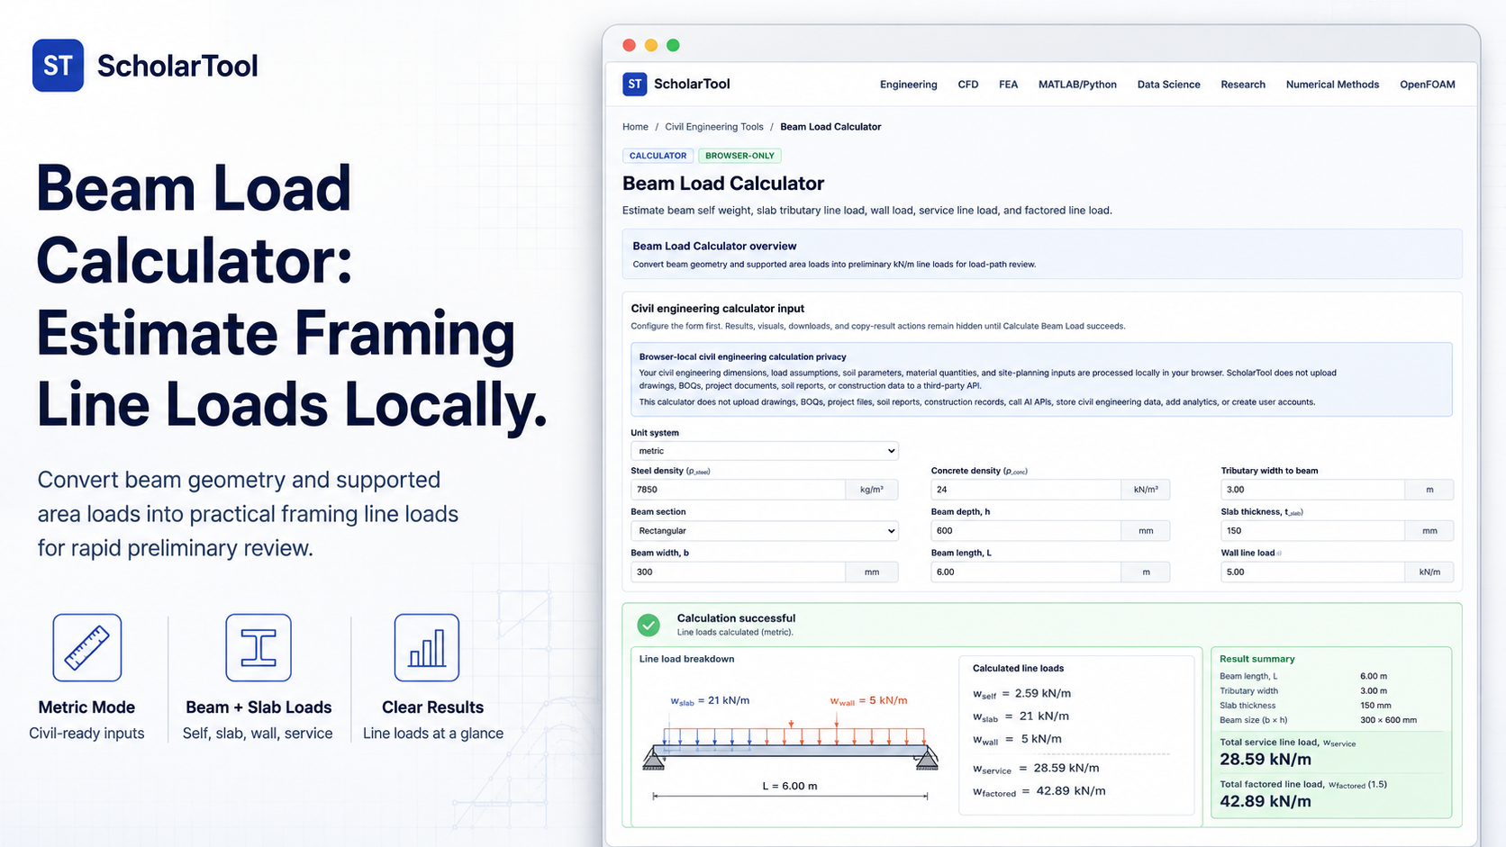Viewport: 1506px width, 847px height.
Task: Click the green maximize dot of the browser window
Action: click(673, 45)
